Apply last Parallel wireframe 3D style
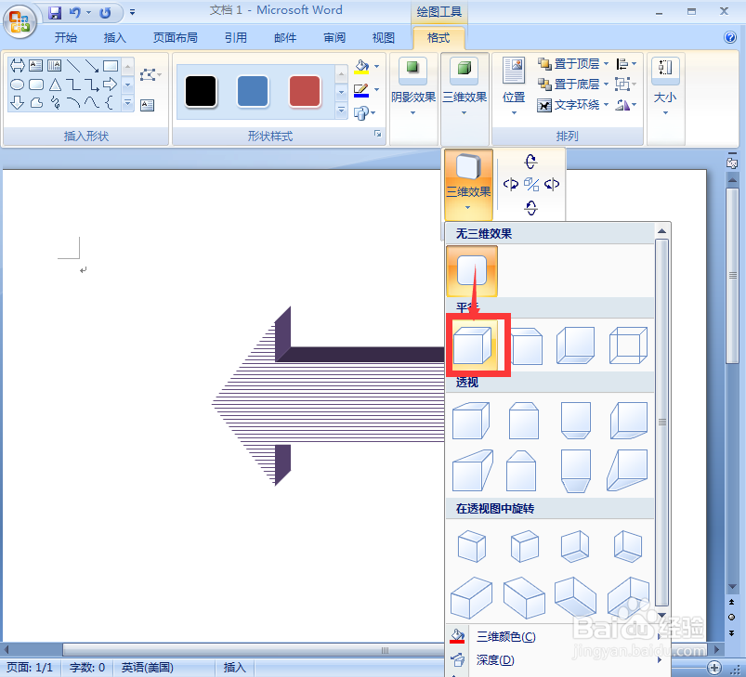 coord(628,345)
